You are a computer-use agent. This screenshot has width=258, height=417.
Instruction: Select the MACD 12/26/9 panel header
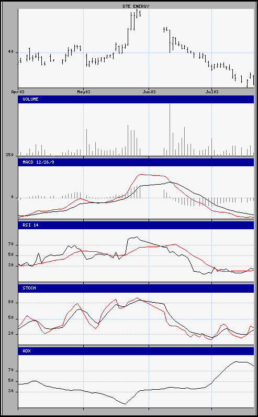pos(136,162)
